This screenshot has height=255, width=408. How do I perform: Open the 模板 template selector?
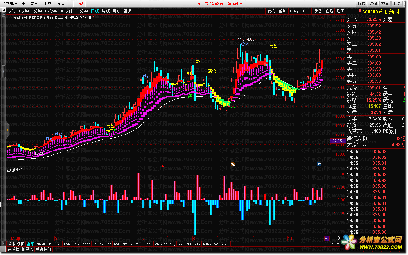[21, 244]
